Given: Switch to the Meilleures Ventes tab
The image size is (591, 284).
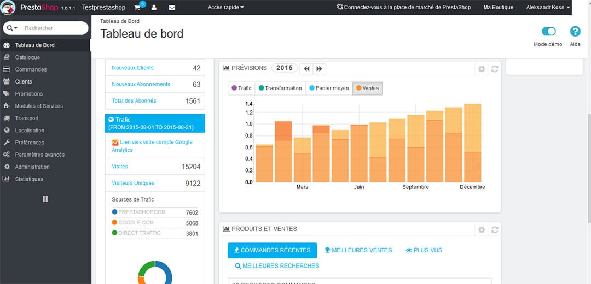Looking at the screenshot, I should coord(358,250).
